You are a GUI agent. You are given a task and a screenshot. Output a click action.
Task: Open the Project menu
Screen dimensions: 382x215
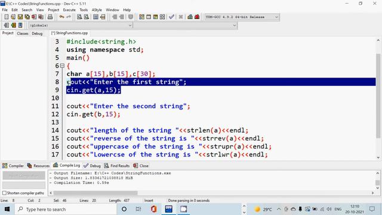[x=53, y=10]
